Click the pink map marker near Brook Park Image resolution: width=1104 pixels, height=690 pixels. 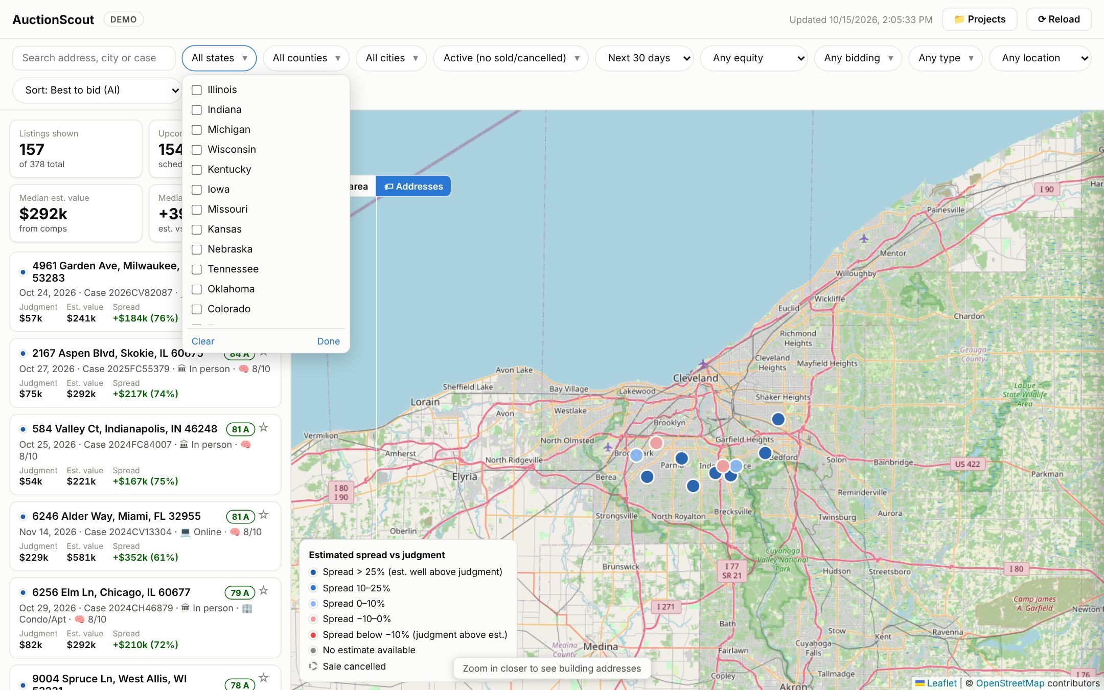point(656,443)
